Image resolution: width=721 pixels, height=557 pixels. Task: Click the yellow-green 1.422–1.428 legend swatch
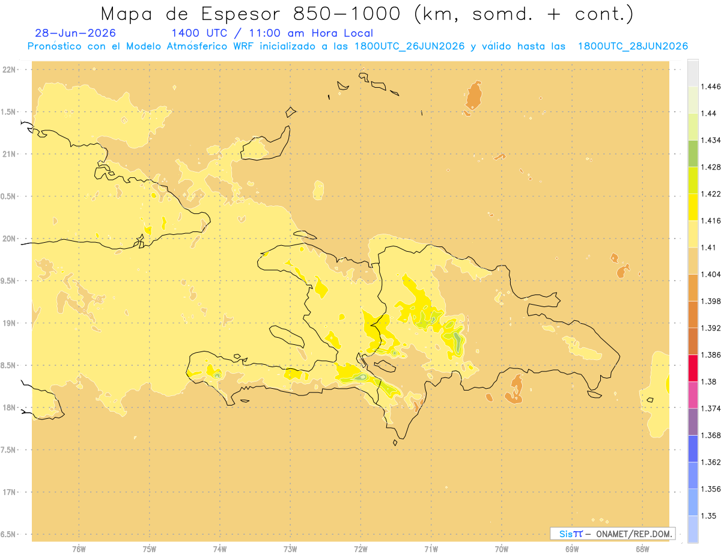(693, 180)
